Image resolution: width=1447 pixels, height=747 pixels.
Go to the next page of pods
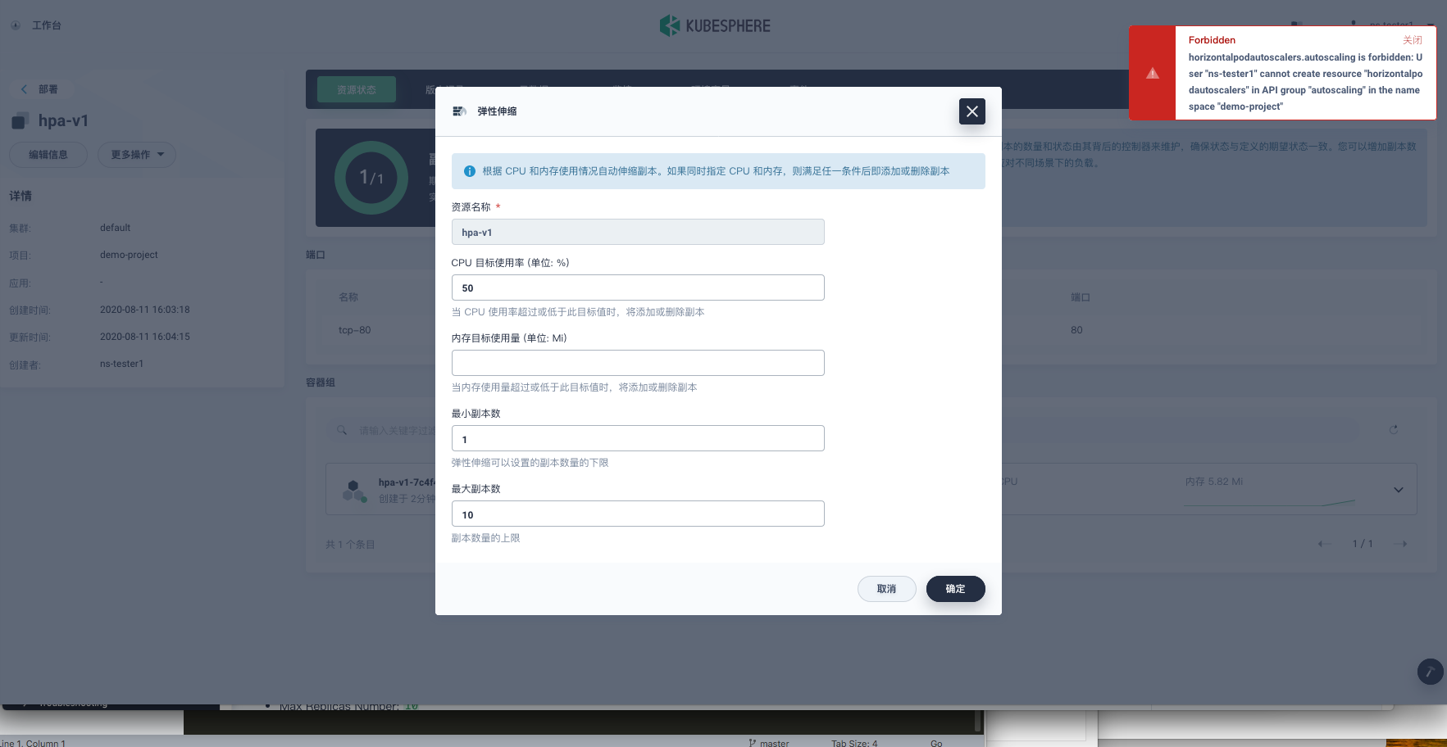1401,544
